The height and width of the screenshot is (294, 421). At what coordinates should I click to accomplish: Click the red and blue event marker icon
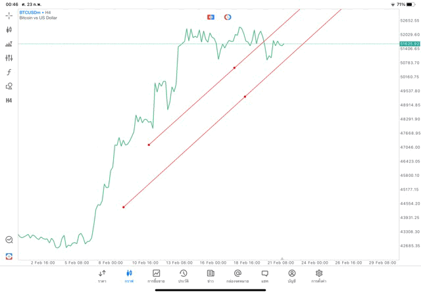(228, 16)
